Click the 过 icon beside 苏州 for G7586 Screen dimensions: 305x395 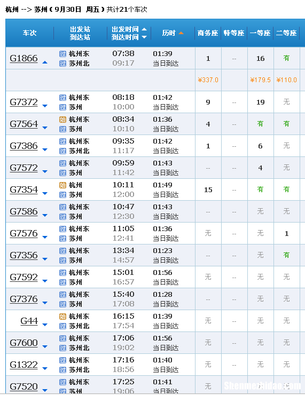(x=62, y=217)
